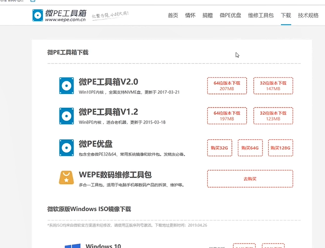
Task: Click the 微PE工具箱V2.0 title
Action: coord(108,82)
